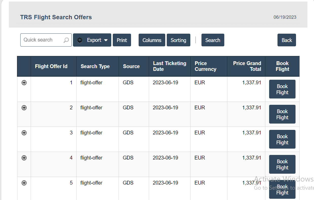Image resolution: width=314 pixels, height=200 pixels.
Task: Open the Columns settings
Action: 152,40
